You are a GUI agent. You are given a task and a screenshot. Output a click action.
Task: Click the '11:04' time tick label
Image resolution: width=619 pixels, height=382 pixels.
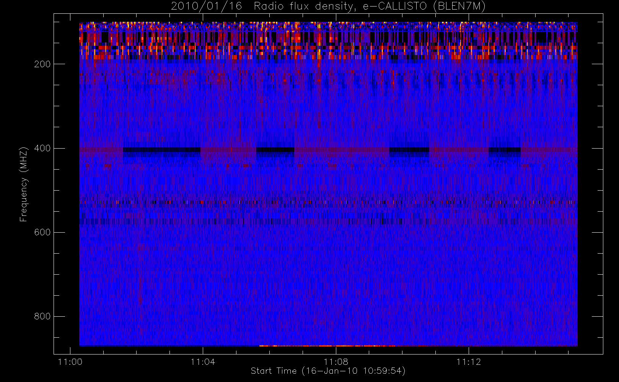coord(203,362)
